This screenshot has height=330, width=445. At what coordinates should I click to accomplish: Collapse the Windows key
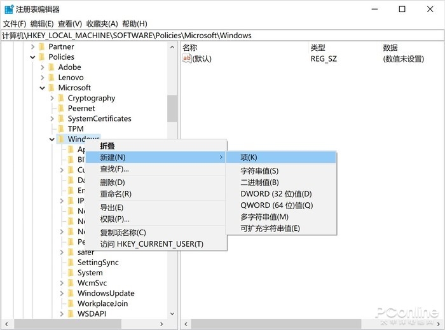tap(52, 139)
